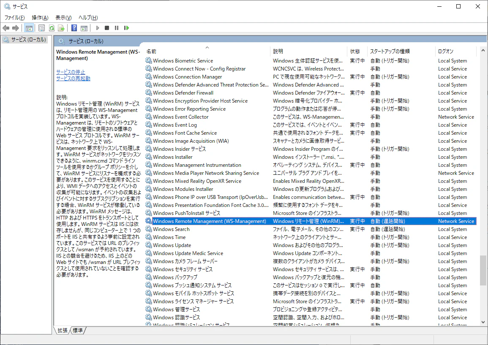The image size is (488, 345).
Task: Switch to the 拡張 tab
Action: point(63,330)
